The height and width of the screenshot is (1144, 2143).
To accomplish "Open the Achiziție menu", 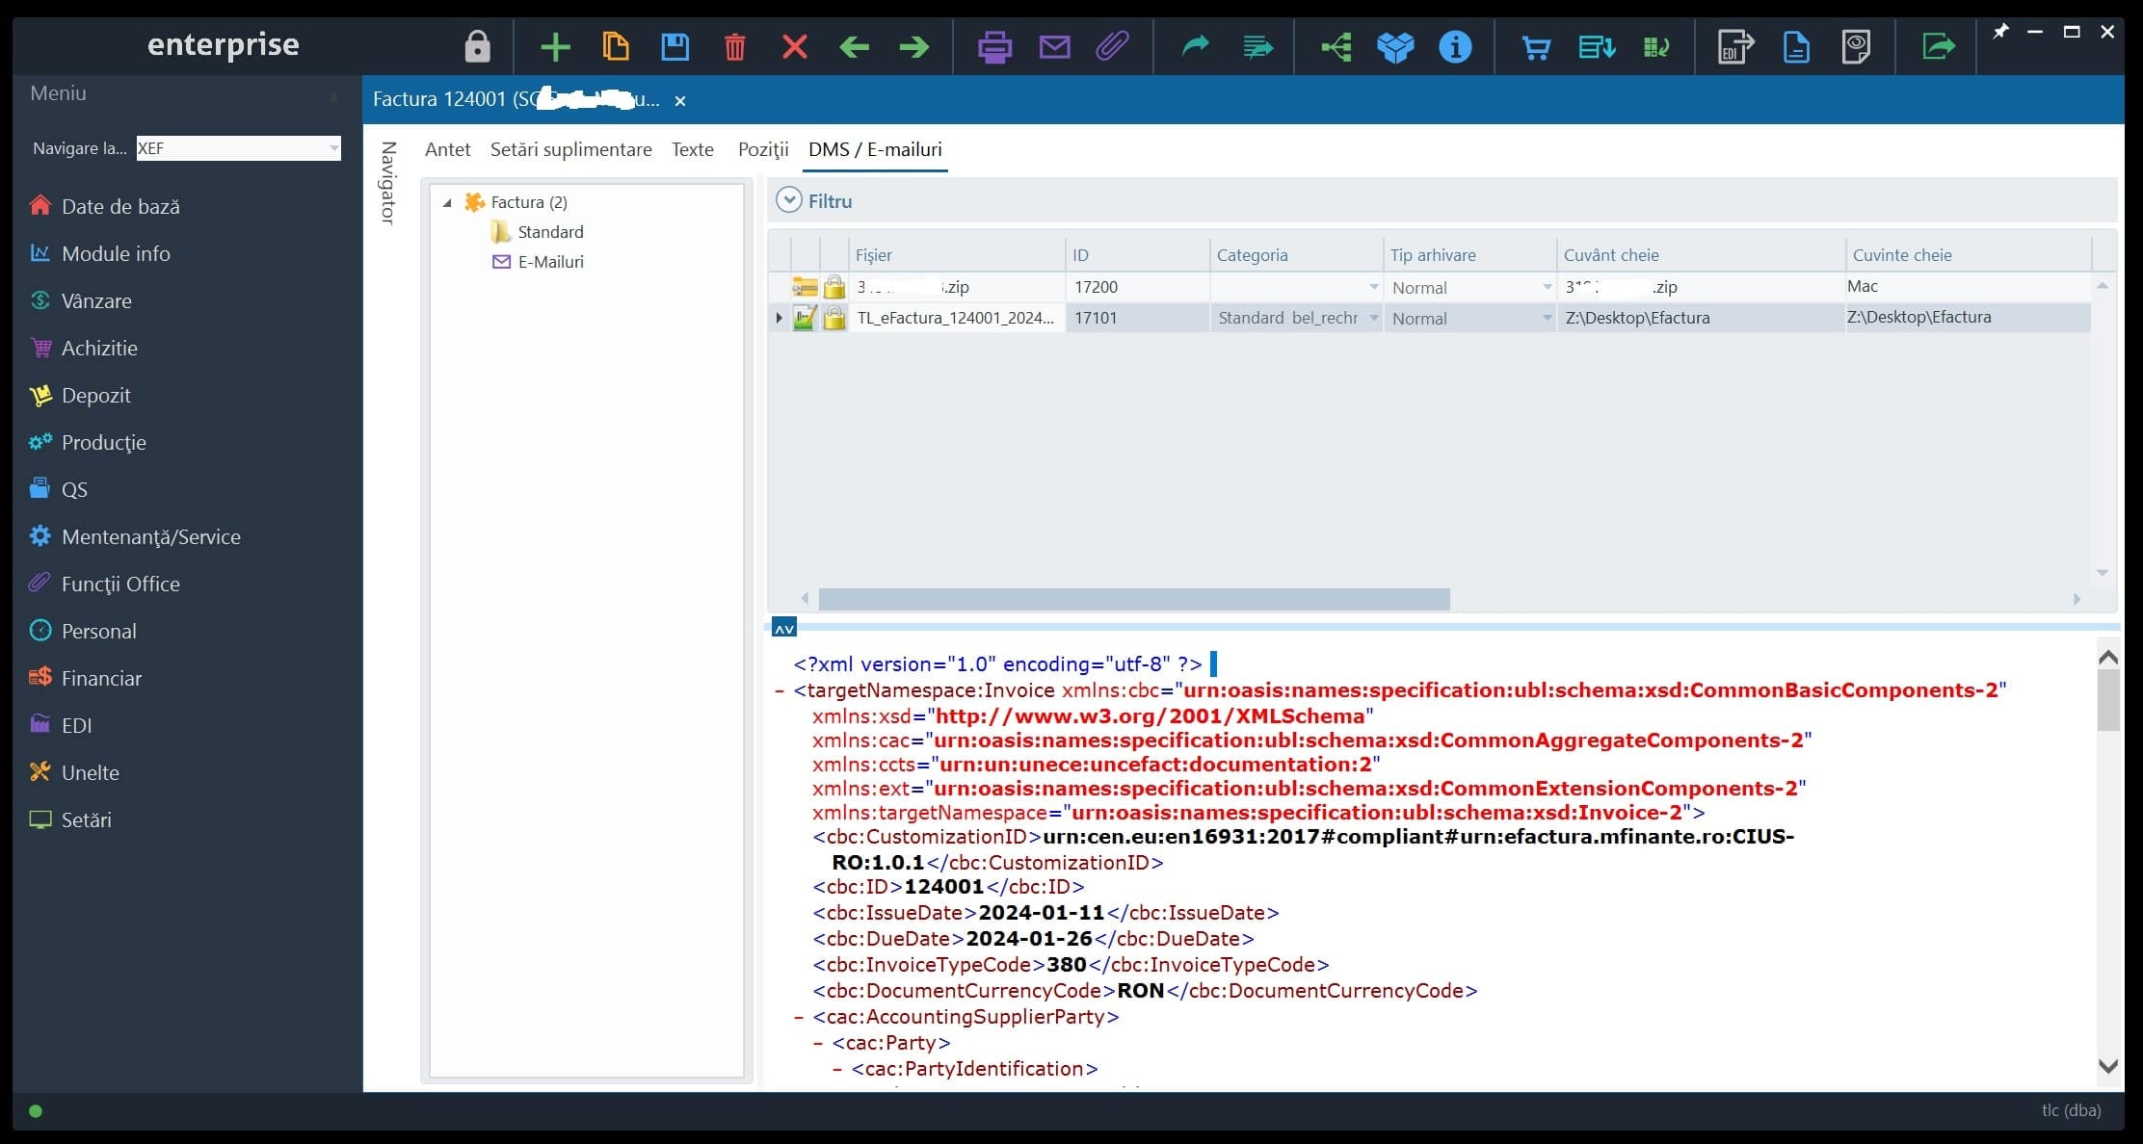I will click(83, 348).
